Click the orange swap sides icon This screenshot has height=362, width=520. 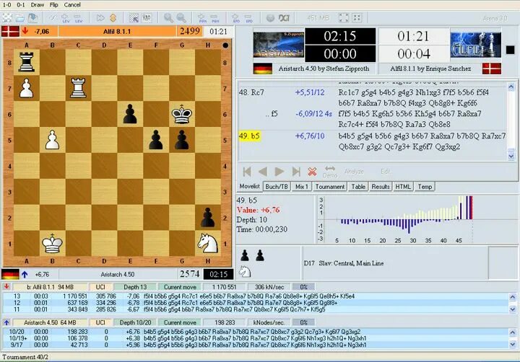tap(113, 17)
